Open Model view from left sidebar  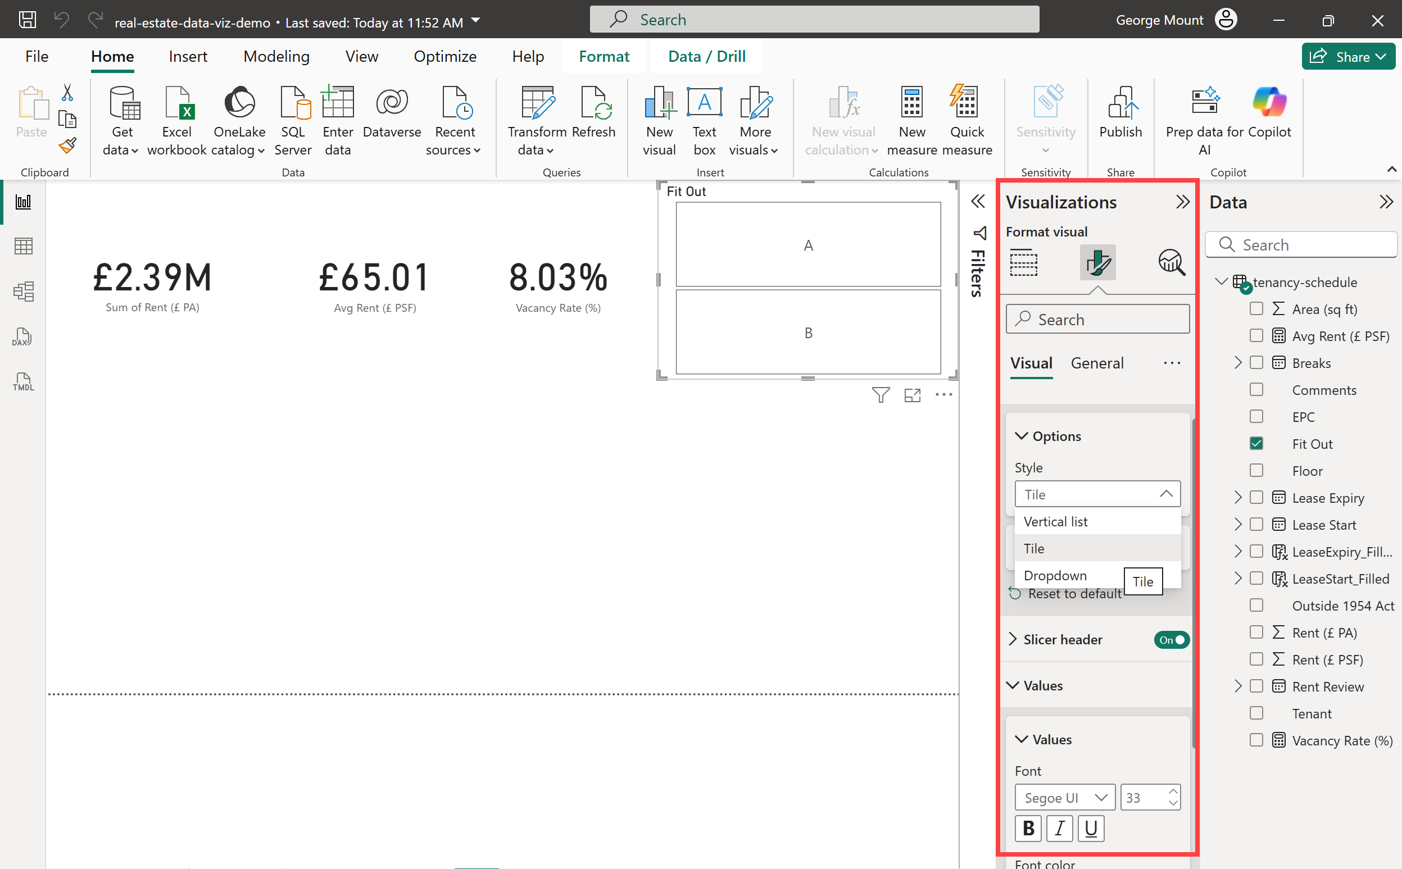(x=23, y=291)
